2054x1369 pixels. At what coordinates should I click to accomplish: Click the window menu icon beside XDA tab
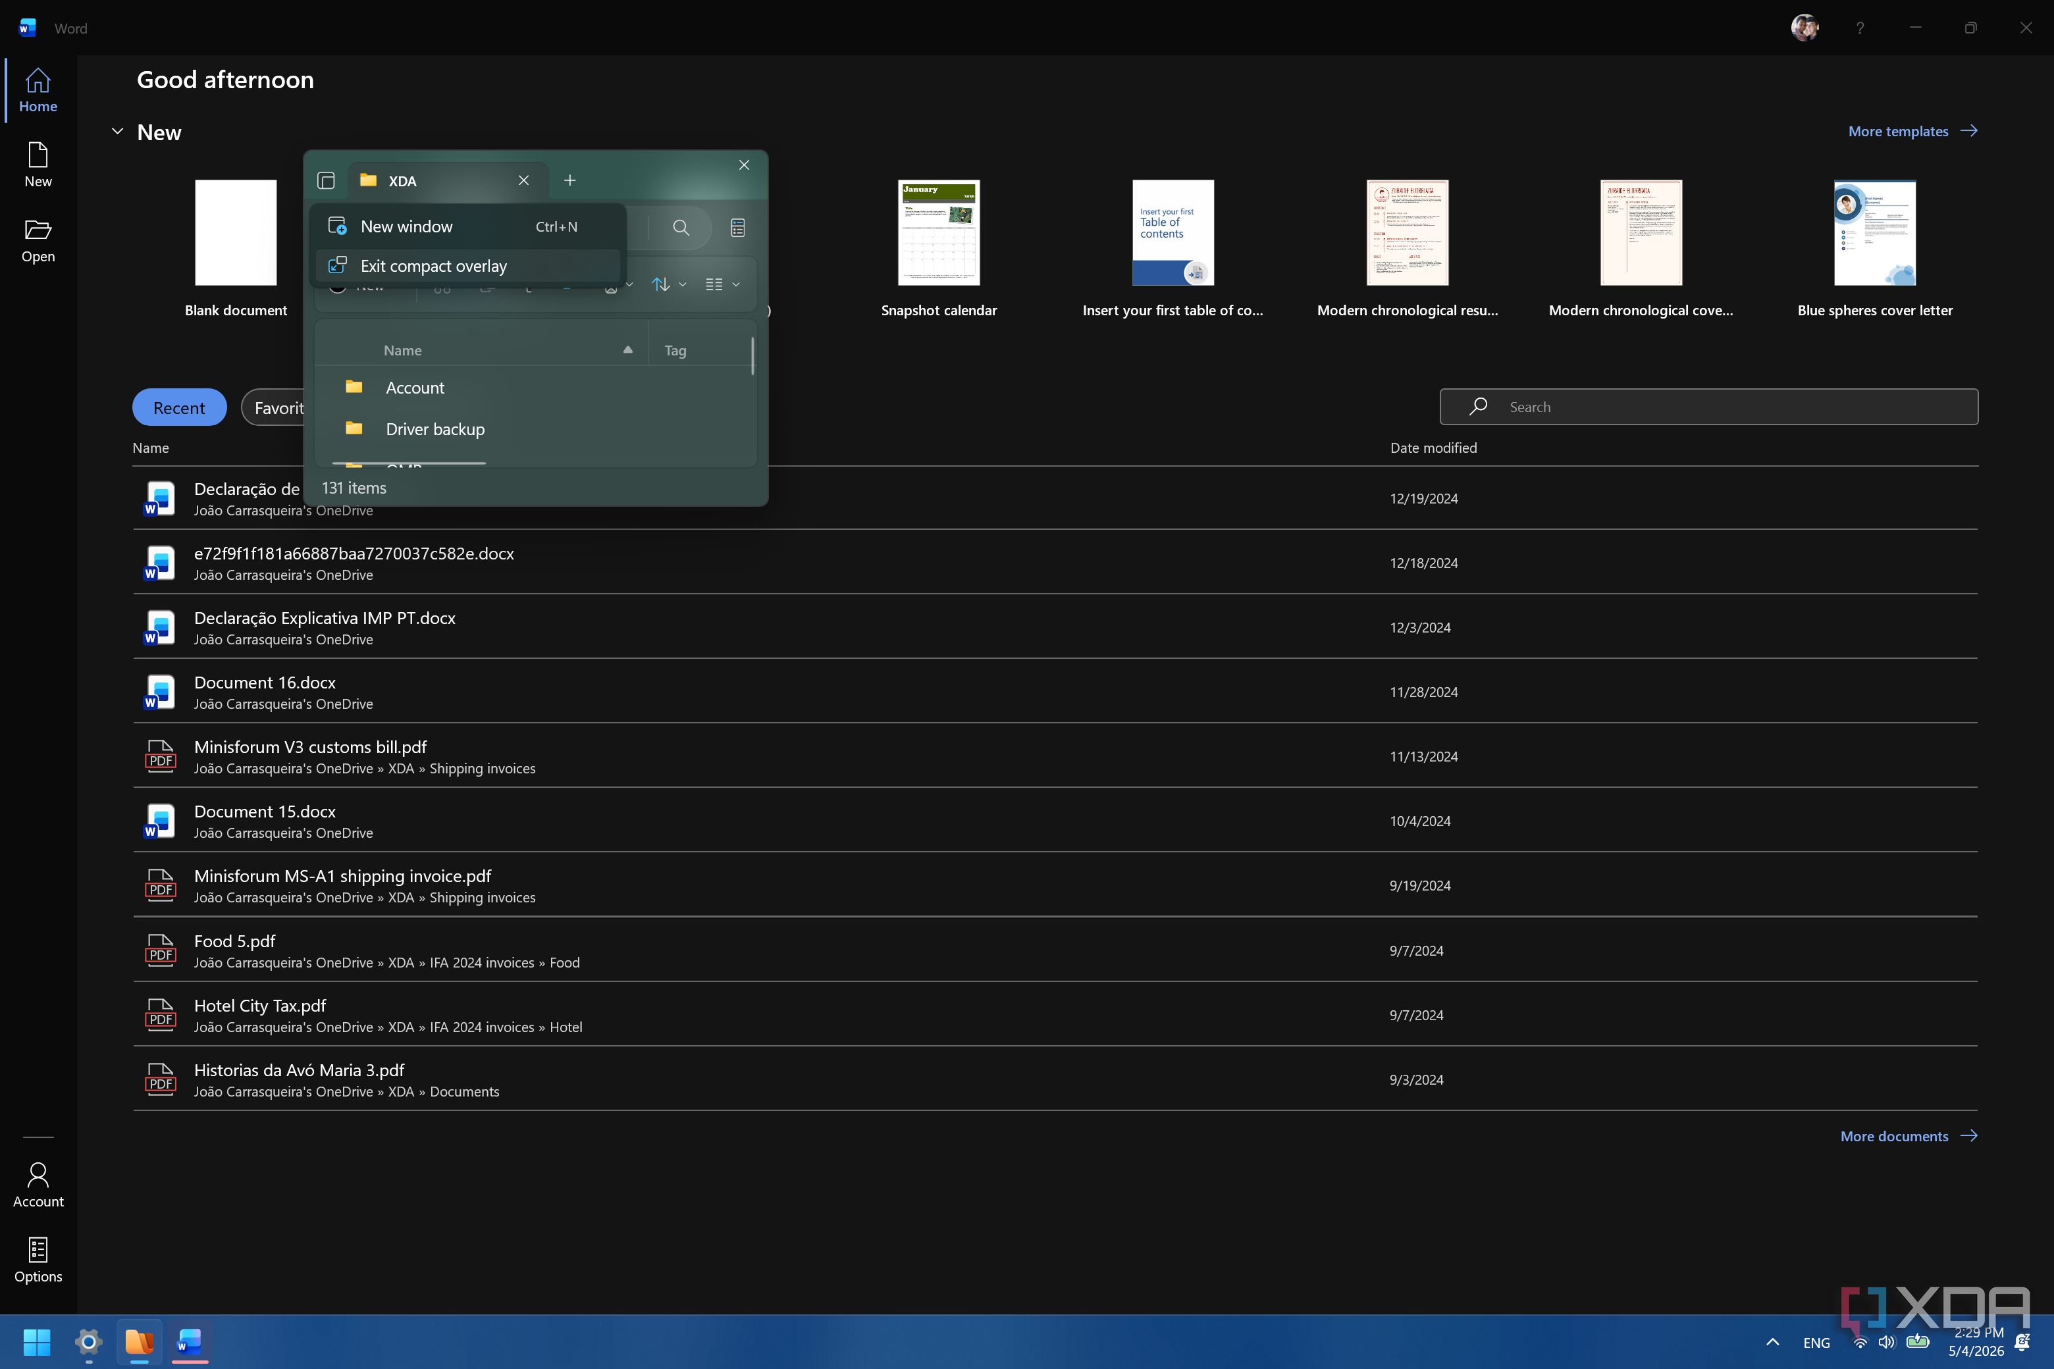[326, 181]
